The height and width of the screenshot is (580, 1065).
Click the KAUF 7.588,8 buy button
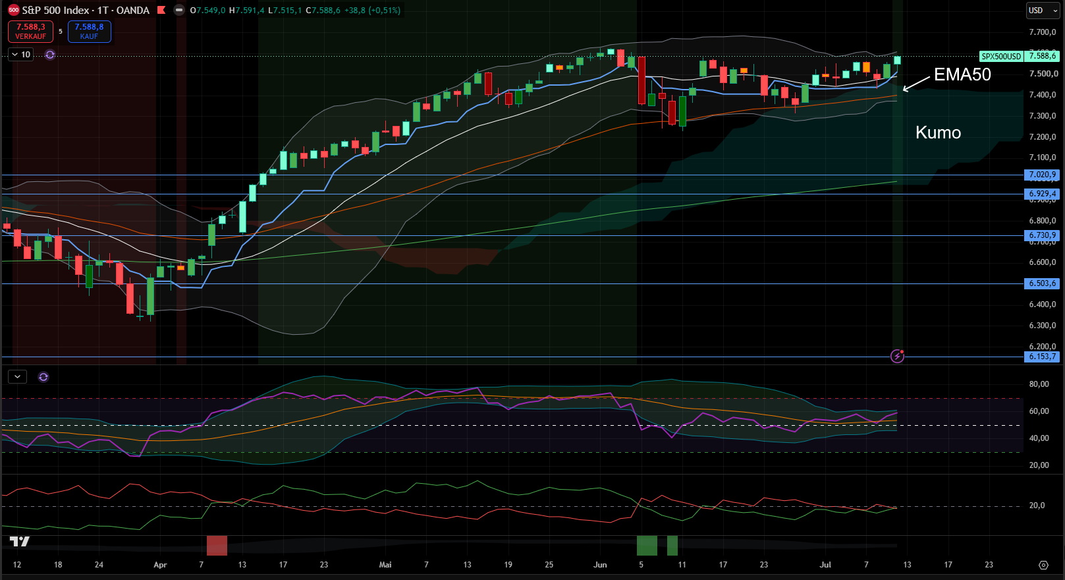coord(89,32)
